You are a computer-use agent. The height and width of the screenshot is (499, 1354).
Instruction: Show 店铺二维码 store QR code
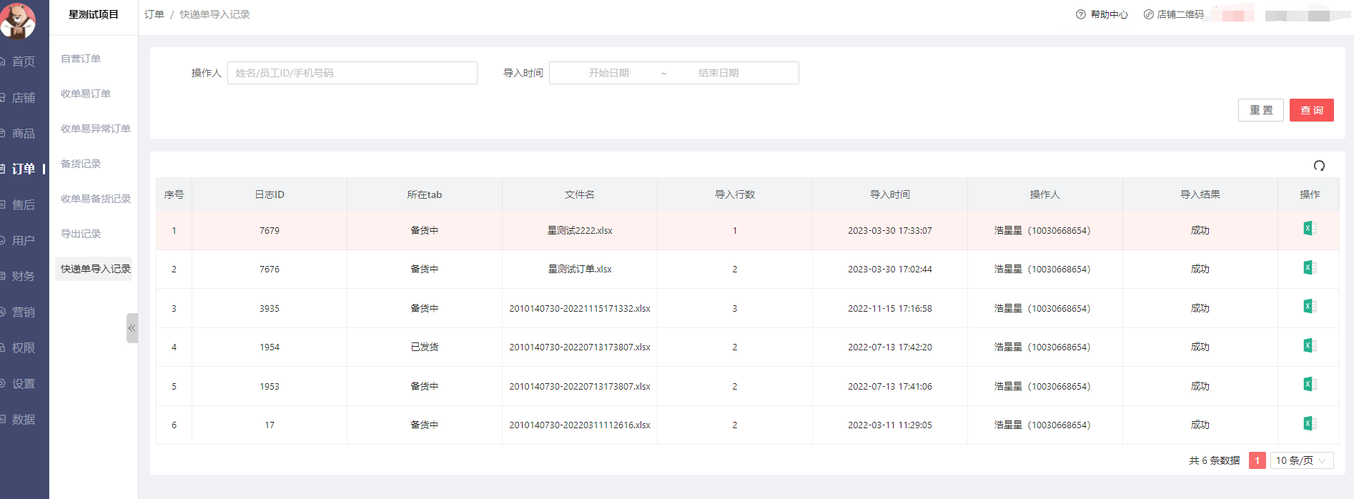click(1173, 14)
